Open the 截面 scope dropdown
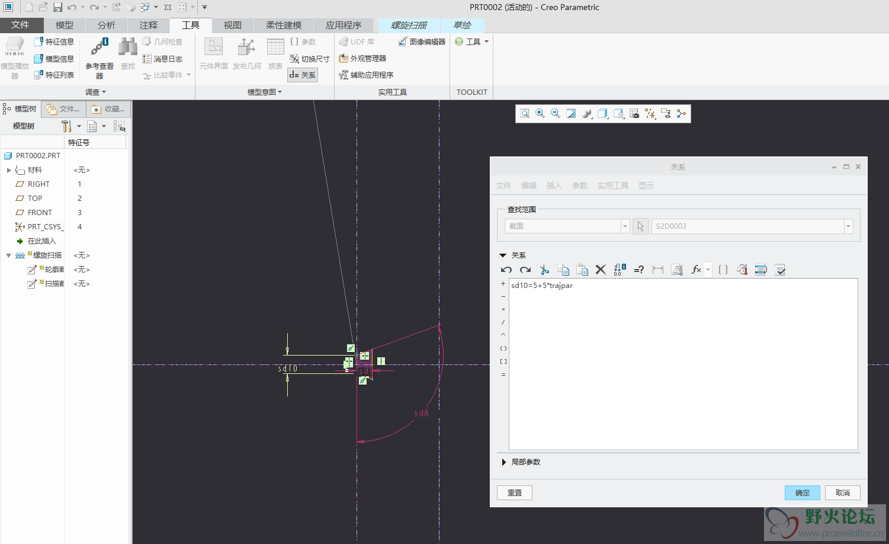The width and height of the screenshot is (889, 544). pos(625,226)
